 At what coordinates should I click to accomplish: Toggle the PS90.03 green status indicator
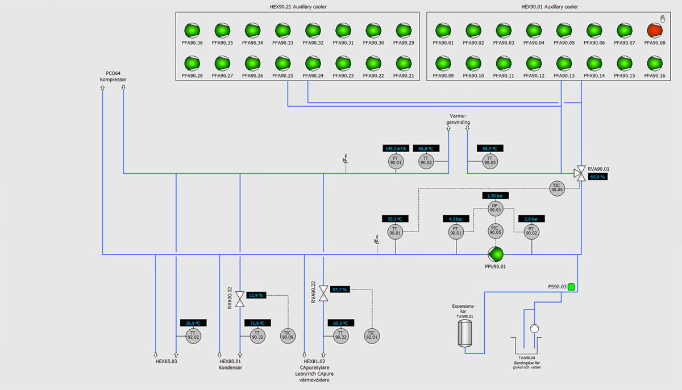(x=572, y=287)
